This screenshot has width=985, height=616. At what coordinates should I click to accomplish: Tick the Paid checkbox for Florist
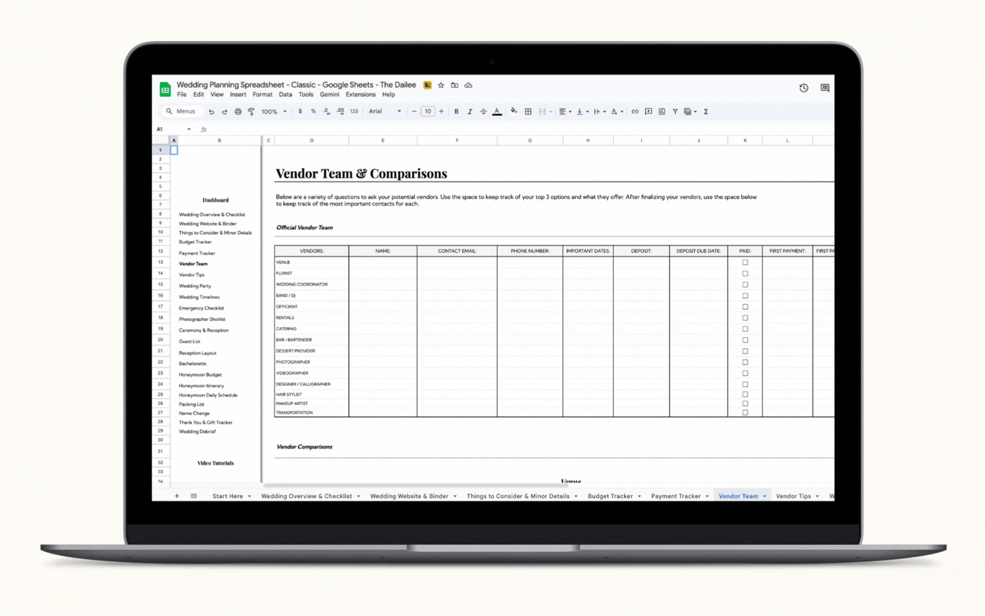(x=745, y=274)
